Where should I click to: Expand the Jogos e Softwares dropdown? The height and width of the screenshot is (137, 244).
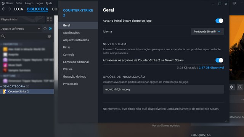point(21,29)
